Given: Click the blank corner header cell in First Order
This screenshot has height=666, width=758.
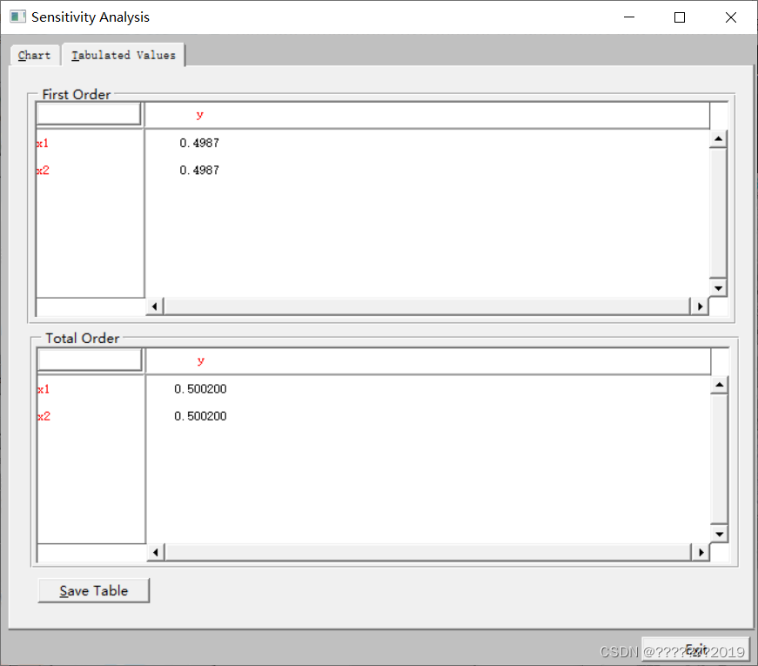Looking at the screenshot, I should (x=89, y=114).
